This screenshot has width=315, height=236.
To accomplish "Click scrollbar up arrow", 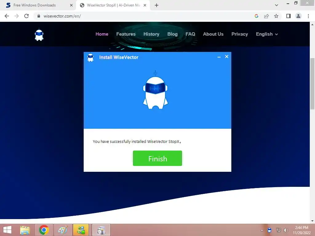I will 312,25.
